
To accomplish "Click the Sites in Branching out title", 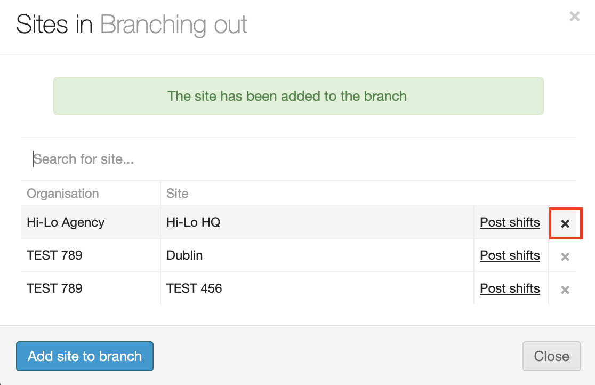I will click(x=132, y=25).
